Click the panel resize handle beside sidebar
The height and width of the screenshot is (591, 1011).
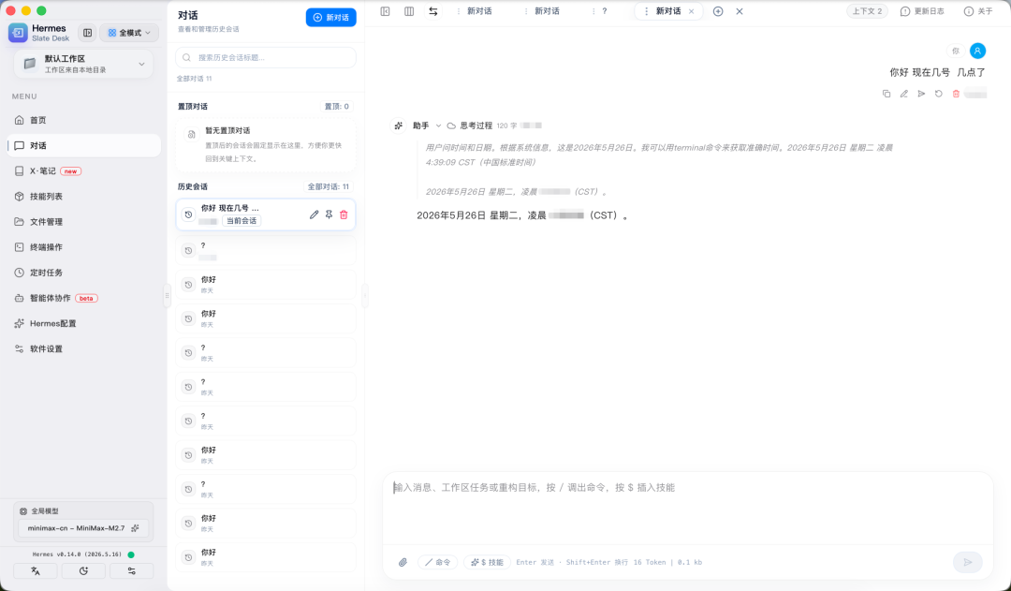(x=167, y=296)
